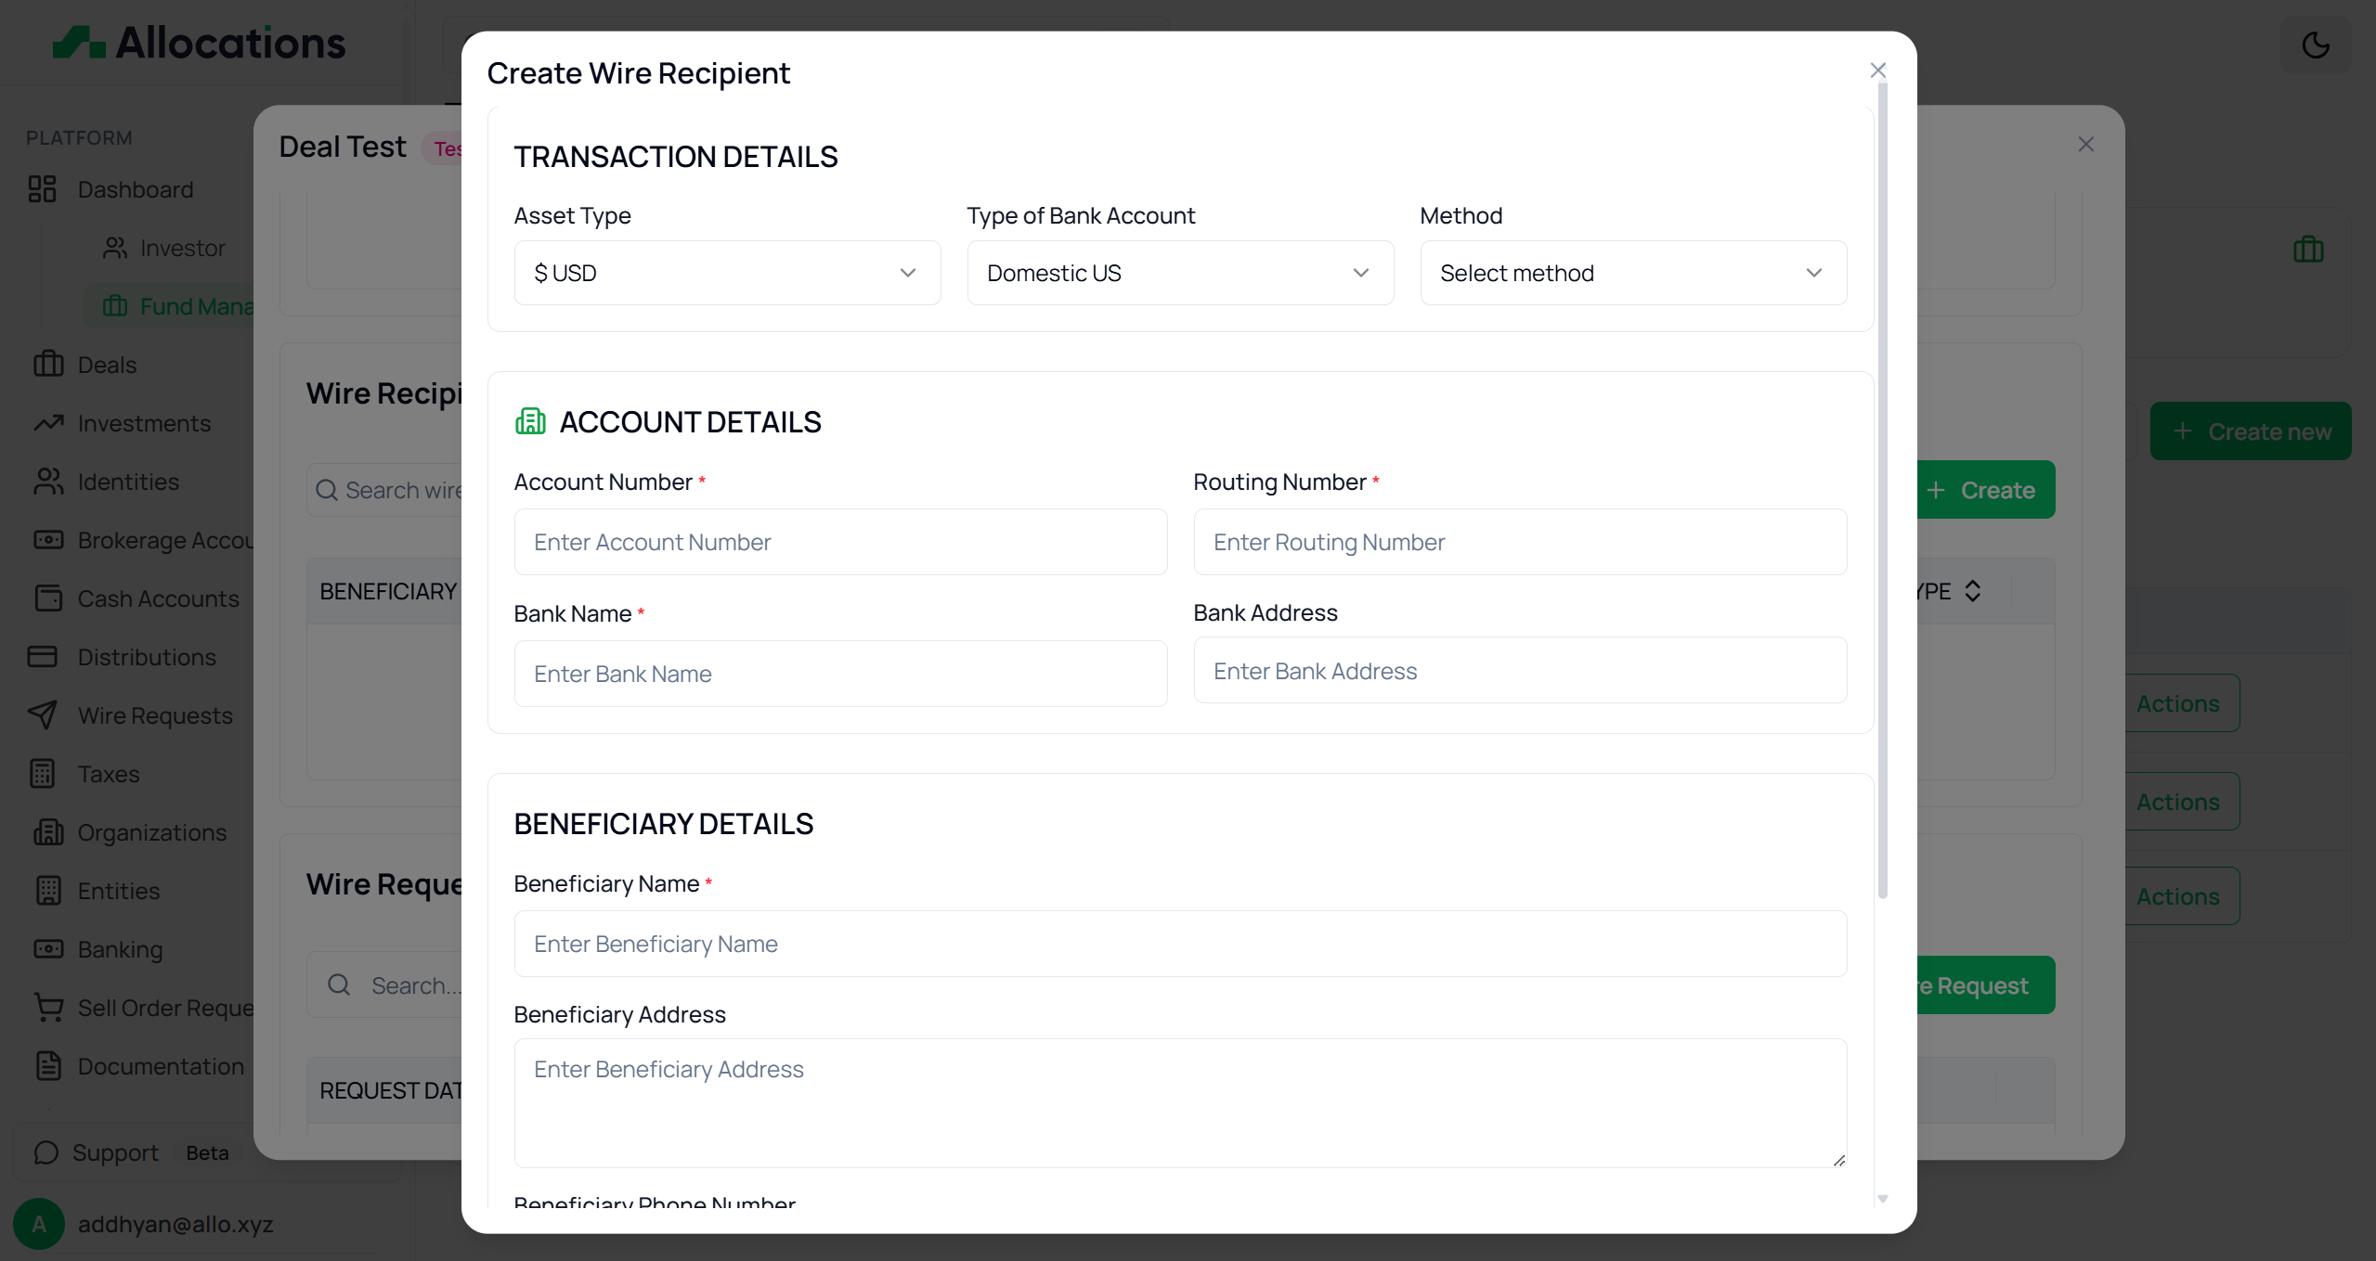Go to Distributions in the sidebar
Image resolution: width=2376 pixels, height=1261 pixels.
pyautogui.click(x=147, y=657)
